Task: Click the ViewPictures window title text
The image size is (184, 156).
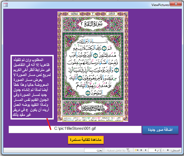Action: [x=160, y=5]
